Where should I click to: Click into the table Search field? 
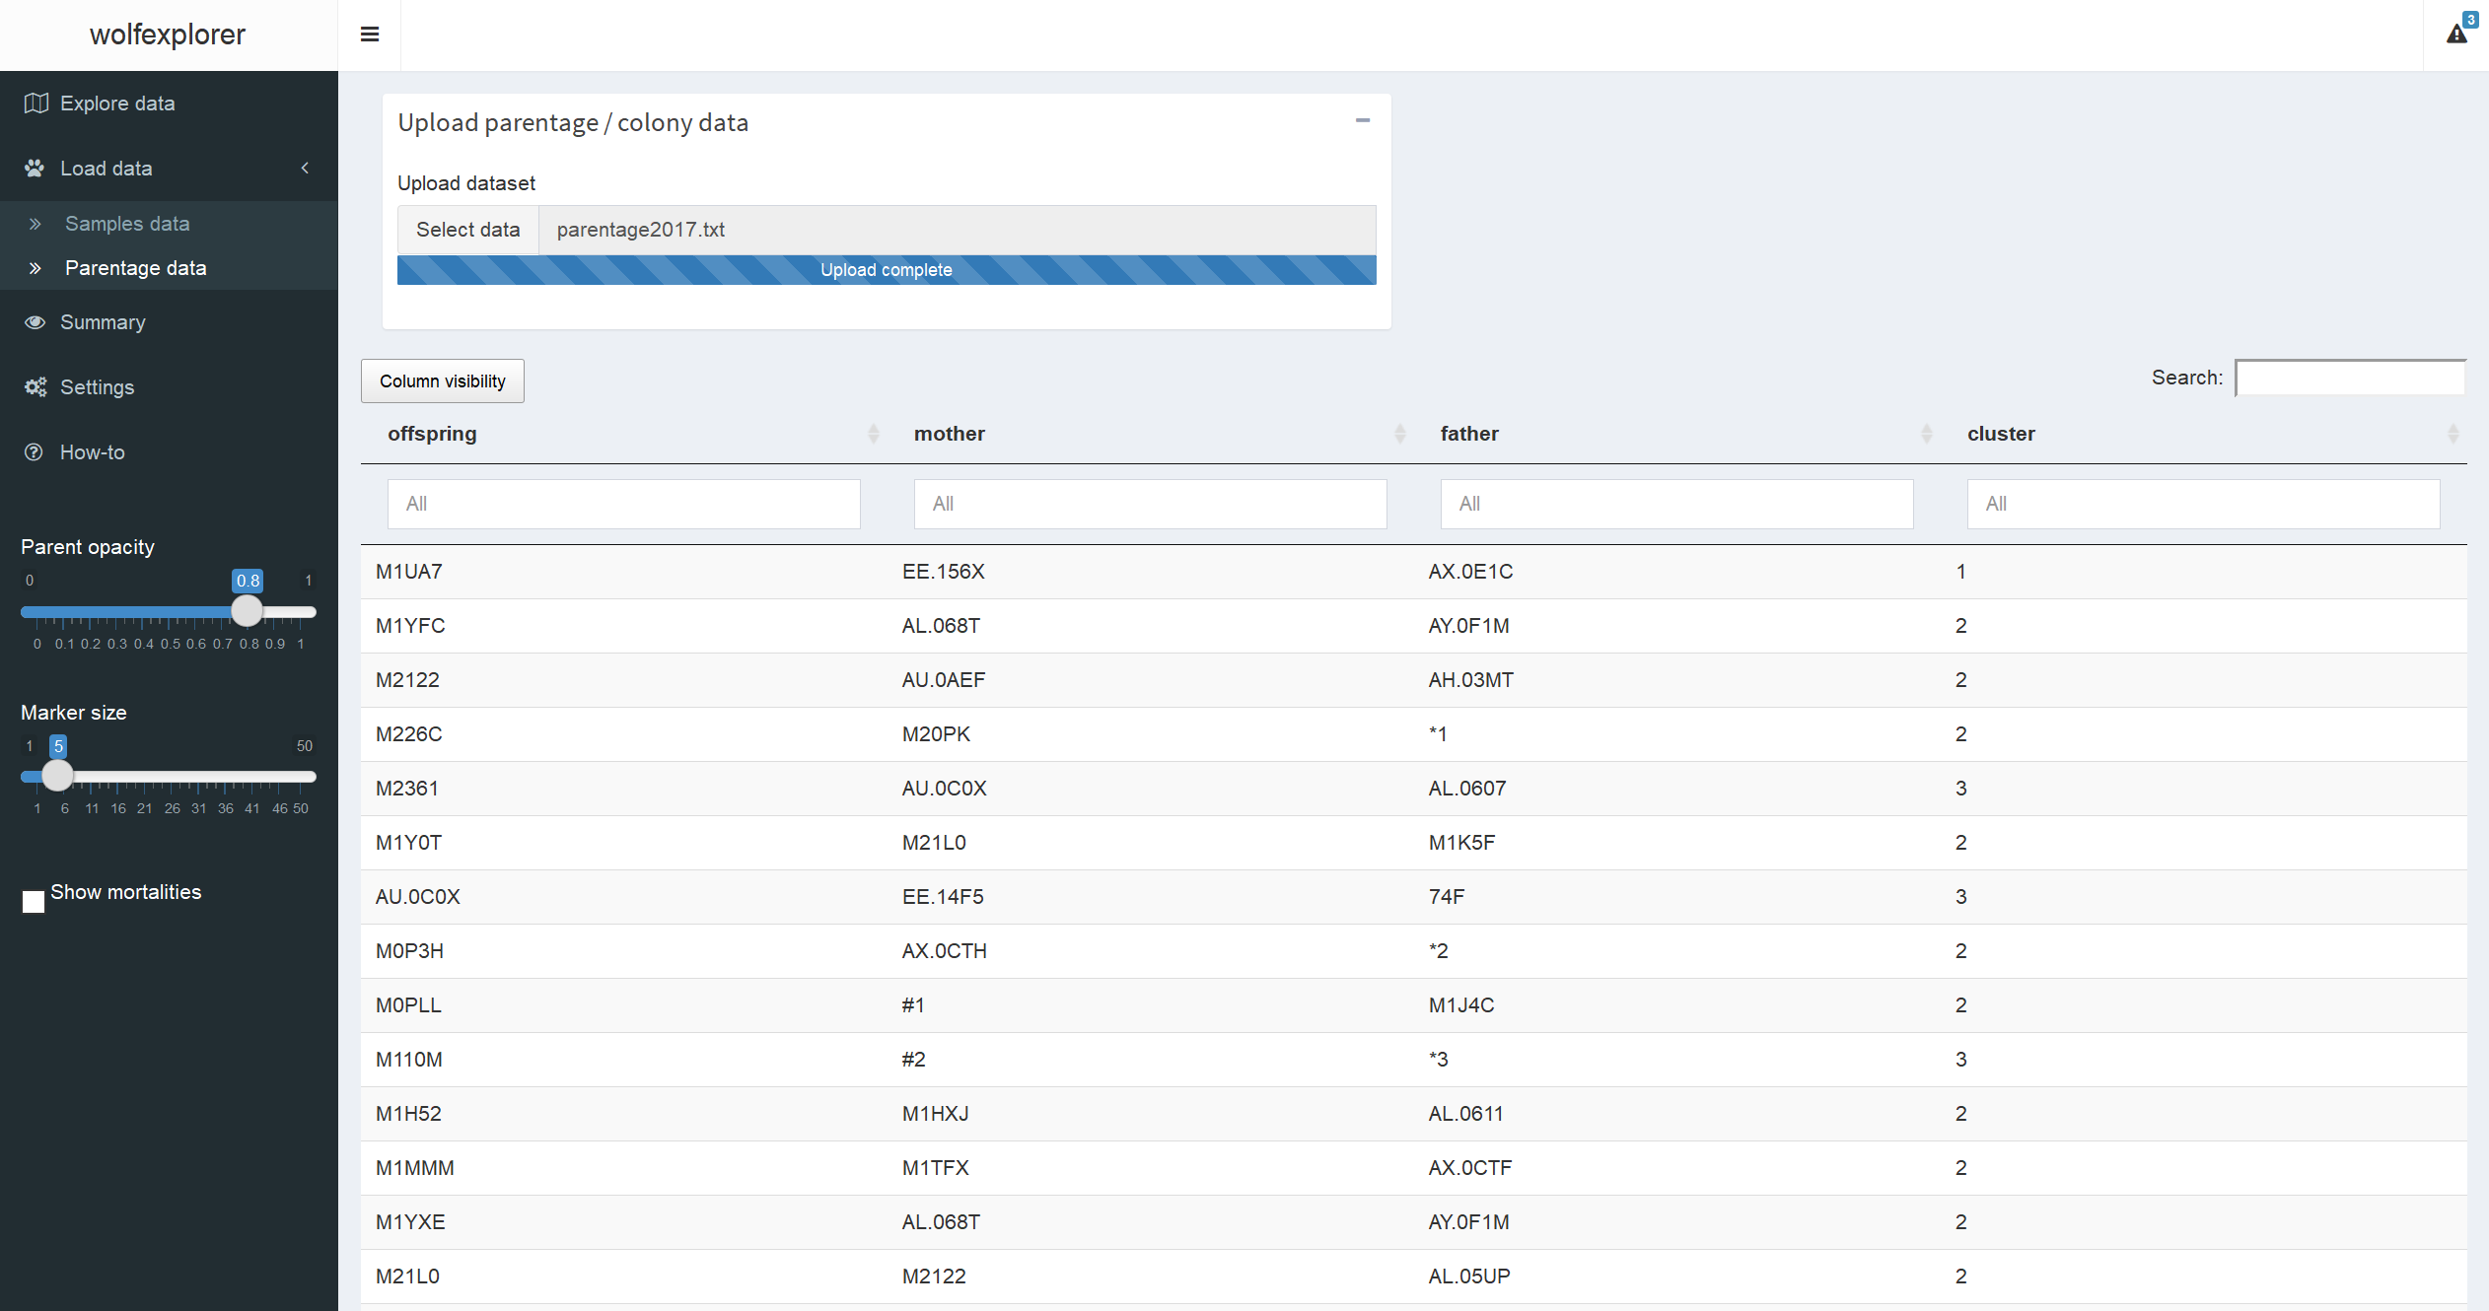(2349, 378)
